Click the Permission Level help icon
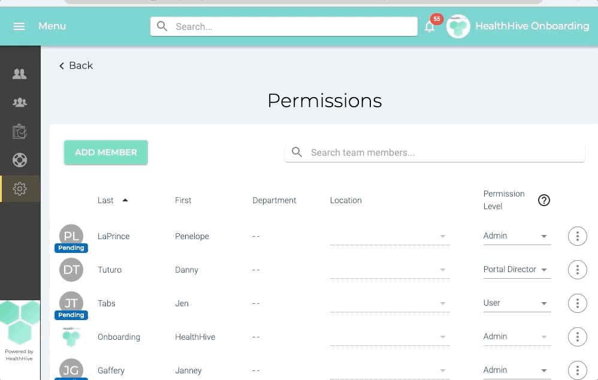Viewport: 598px width, 380px height. click(543, 200)
